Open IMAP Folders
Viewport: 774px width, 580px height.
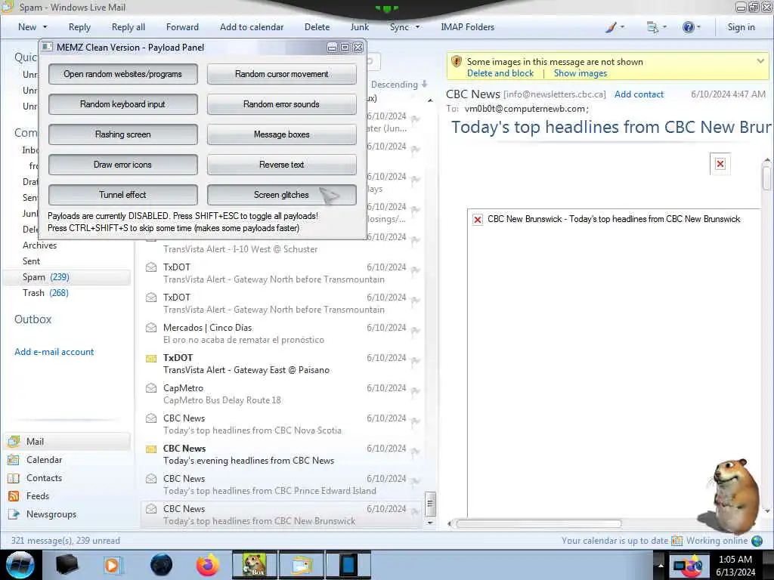(467, 27)
